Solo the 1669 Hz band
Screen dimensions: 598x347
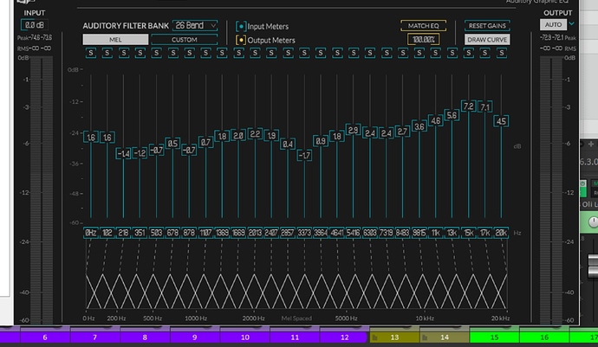[238, 53]
